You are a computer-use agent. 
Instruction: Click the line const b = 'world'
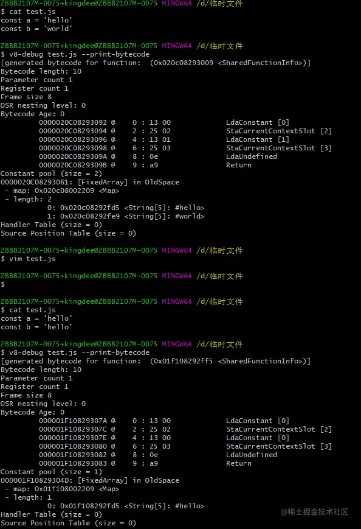(36, 29)
